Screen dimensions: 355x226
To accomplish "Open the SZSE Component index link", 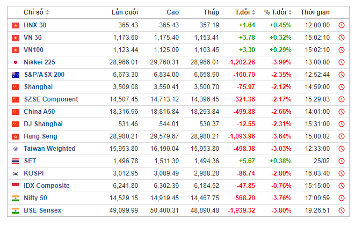I will pyautogui.click(x=51, y=99).
